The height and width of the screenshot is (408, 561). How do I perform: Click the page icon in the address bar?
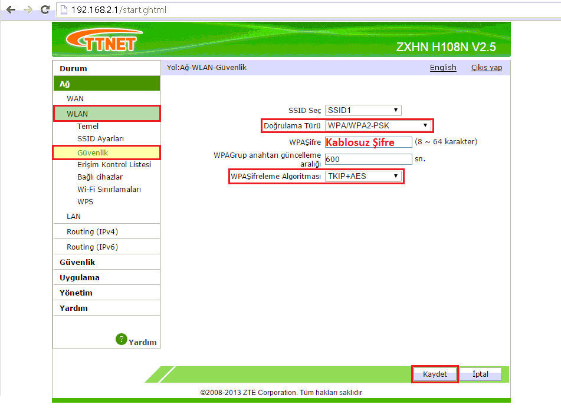(63, 9)
